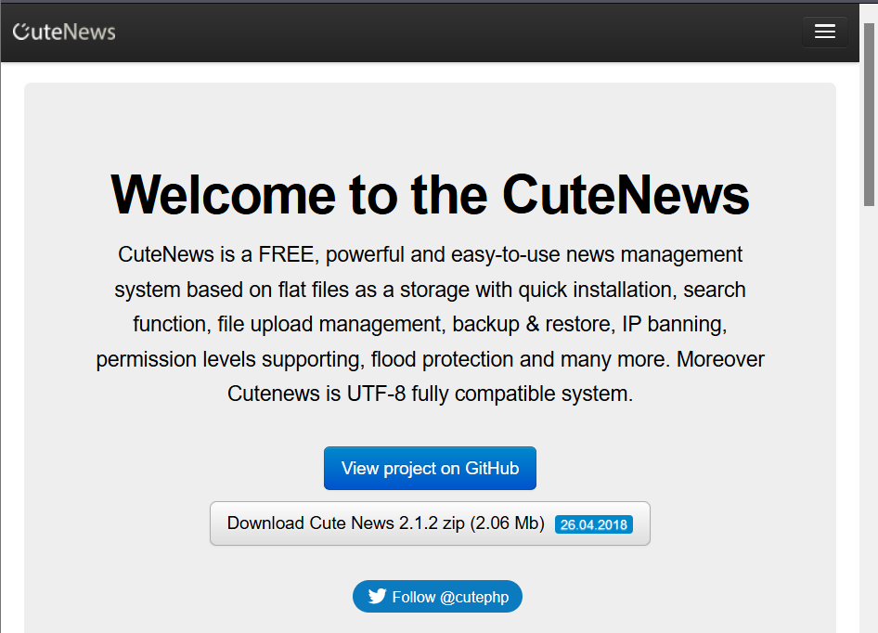The width and height of the screenshot is (878, 633).
Task: Click View project on GitHub button
Action: (430, 469)
